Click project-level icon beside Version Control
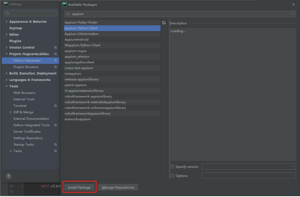This screenshot has height=197, width=300. pos(55,47)
